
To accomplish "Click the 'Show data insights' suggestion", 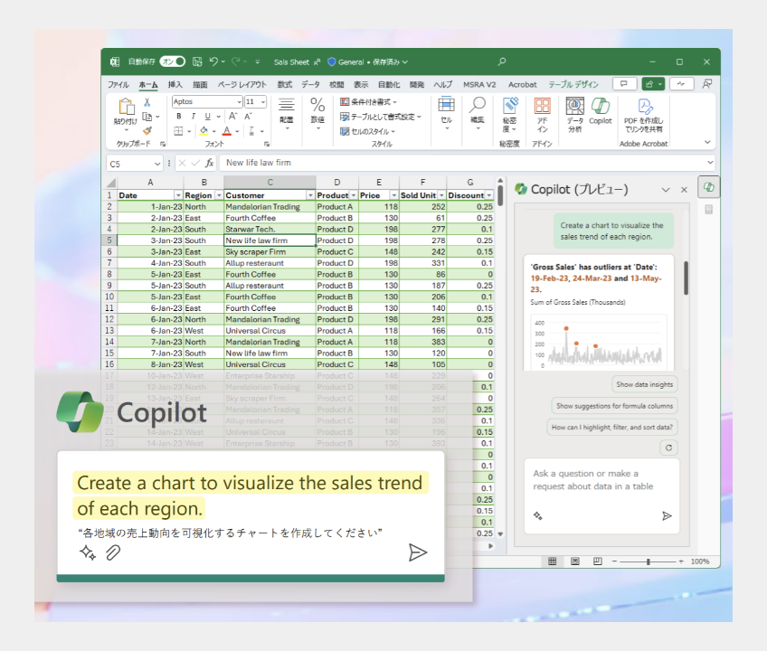I will pyautogui.click(x=644, y=384).
